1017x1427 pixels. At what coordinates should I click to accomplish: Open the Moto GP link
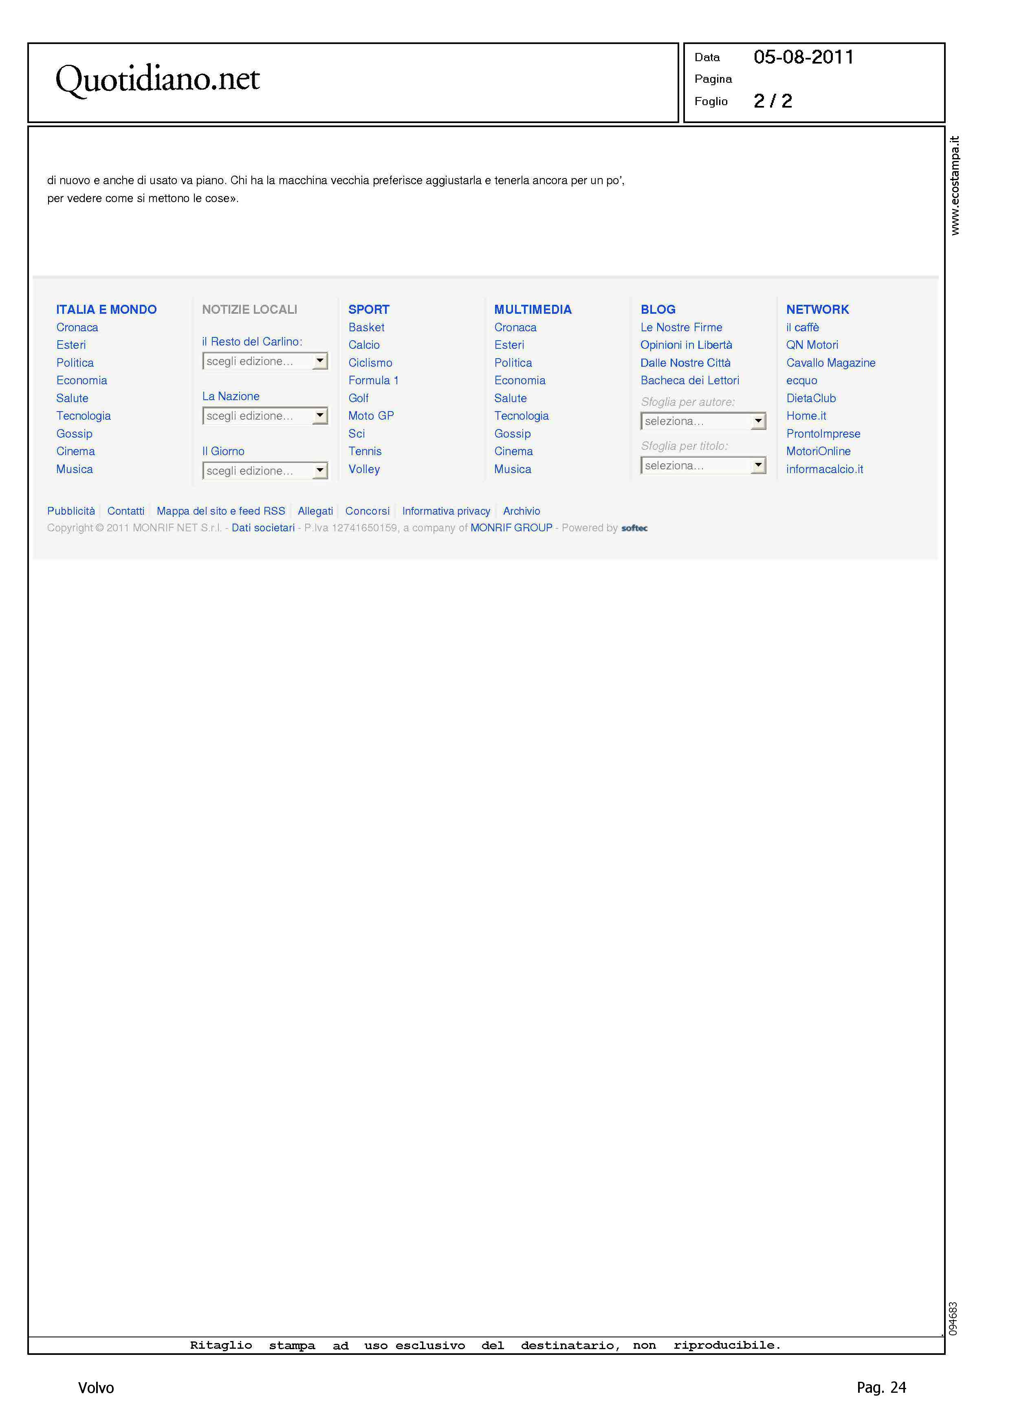click(x=371, y=416)
